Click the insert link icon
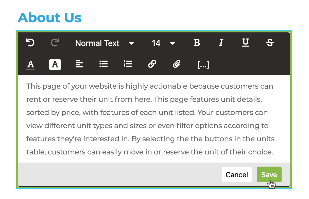Screen dimensions: 309x199 click(x=152, y=64)
